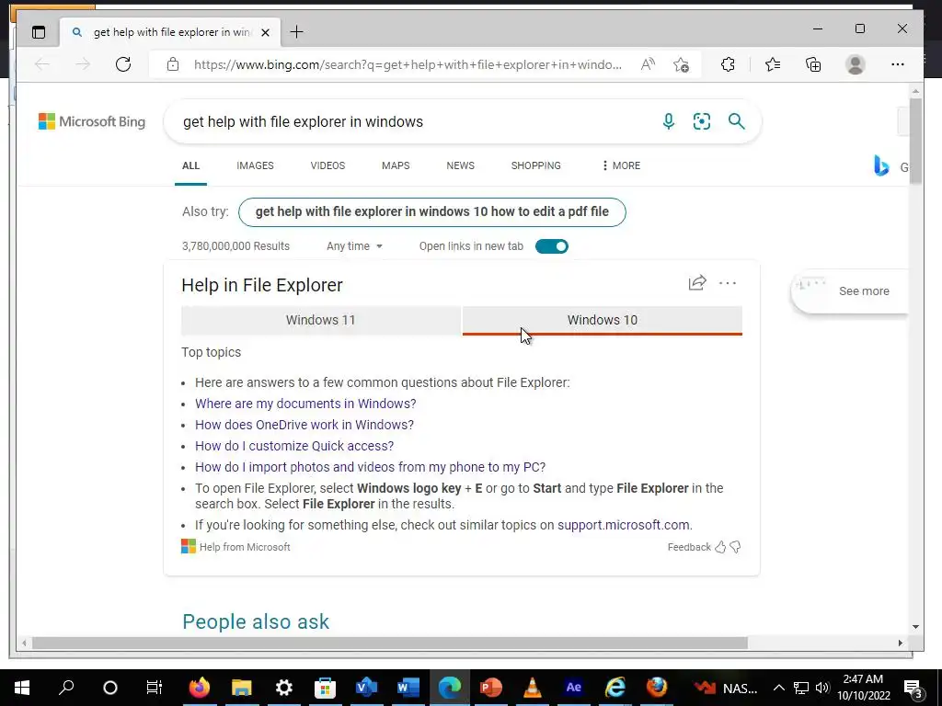Select the Windows 10 tab
The width and height of the screenshot is (942, 706).
pyautogui.click(x=602, y=320)
